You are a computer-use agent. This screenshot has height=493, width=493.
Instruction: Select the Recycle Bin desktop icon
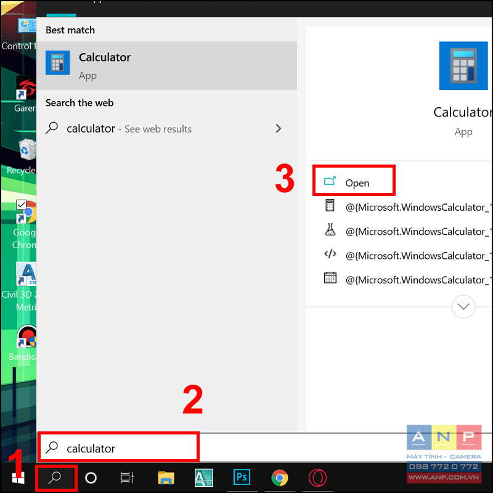tap(22, 157)
